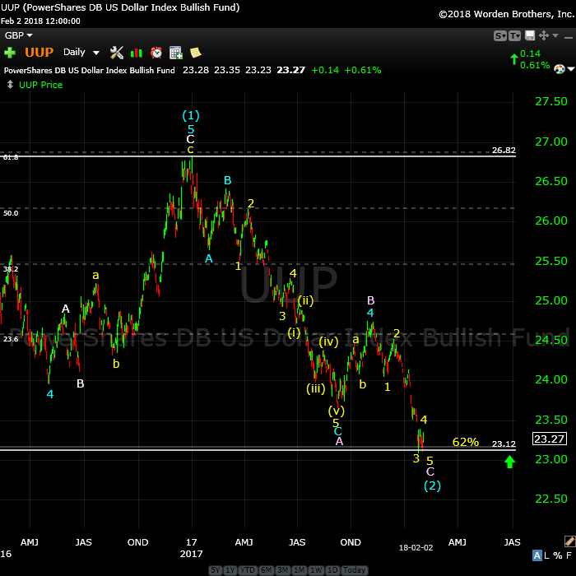Select the 1Y time range button
576x576 pixels.
pos(230,569)
